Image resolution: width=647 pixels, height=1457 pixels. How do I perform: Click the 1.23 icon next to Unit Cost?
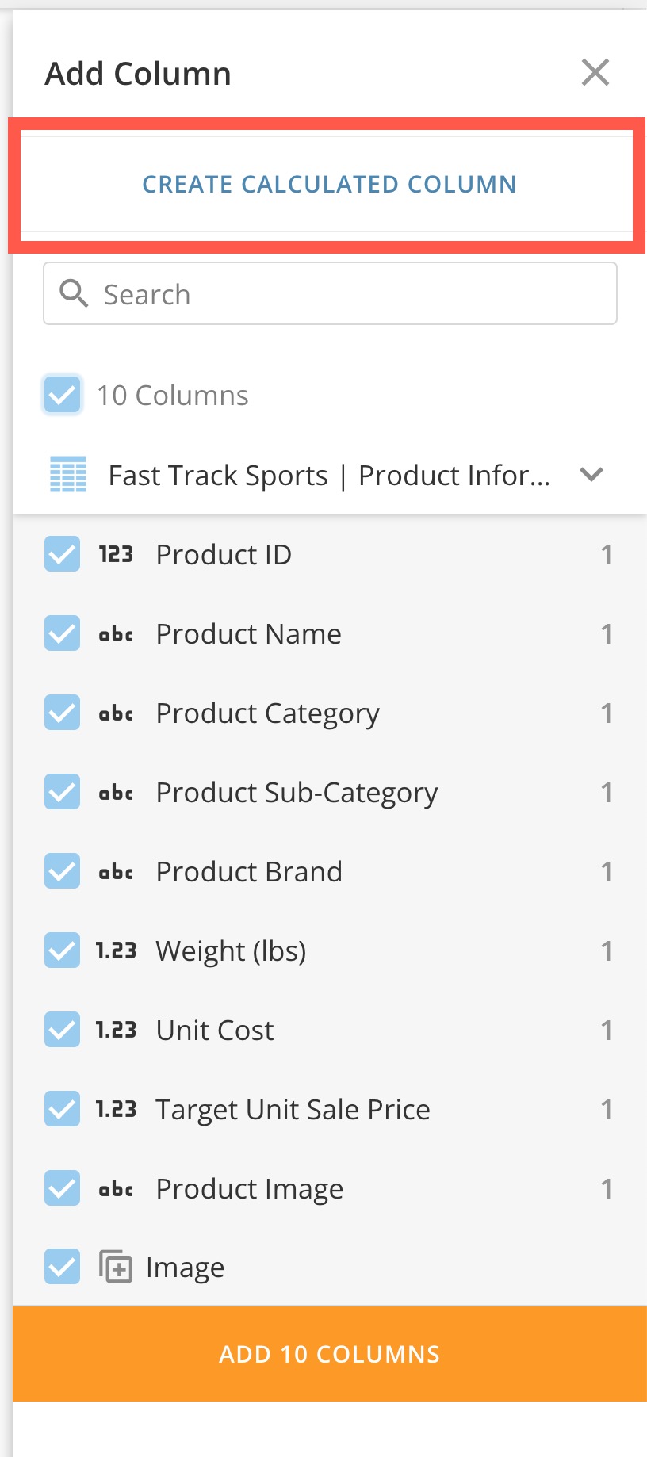[x=116, y=1030]
